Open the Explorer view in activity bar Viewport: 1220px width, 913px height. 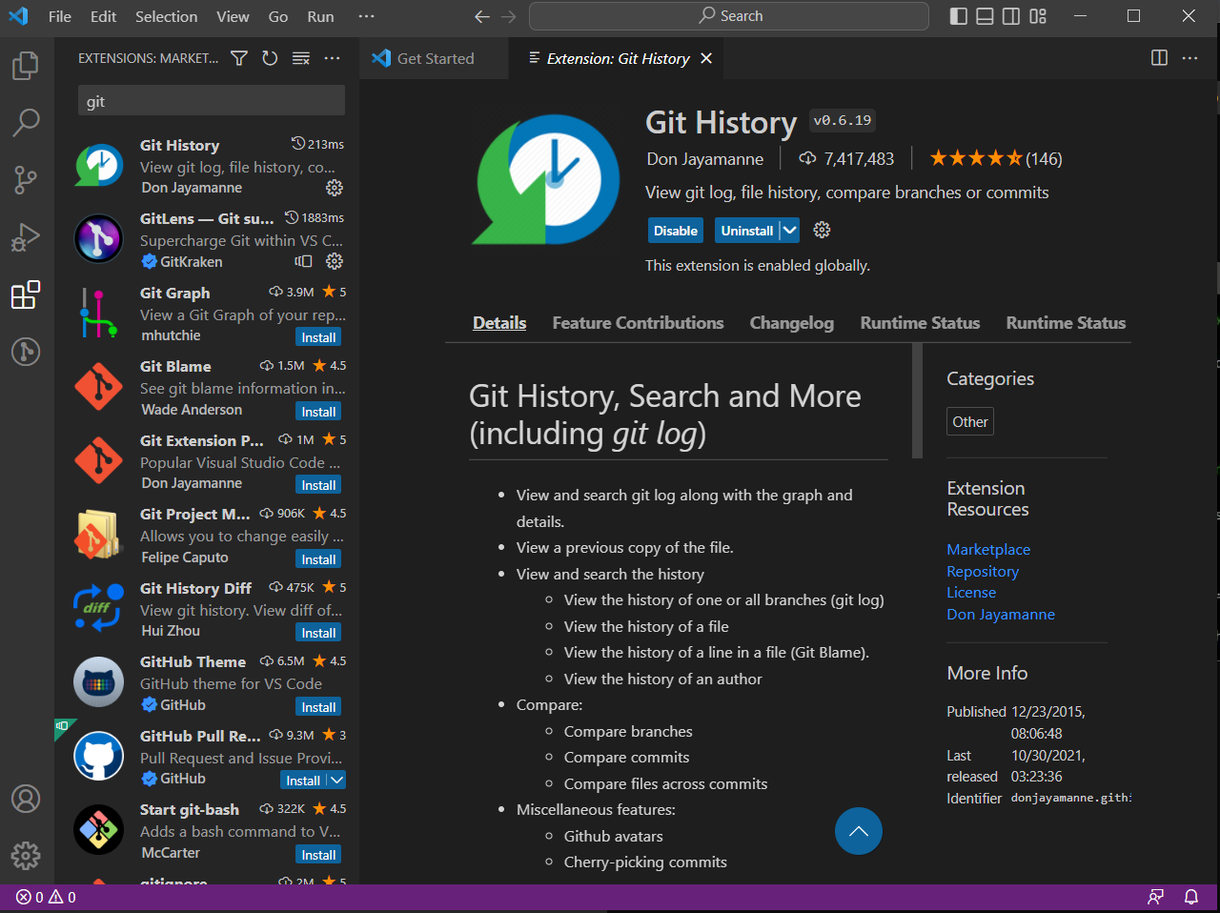click(26, 66)
